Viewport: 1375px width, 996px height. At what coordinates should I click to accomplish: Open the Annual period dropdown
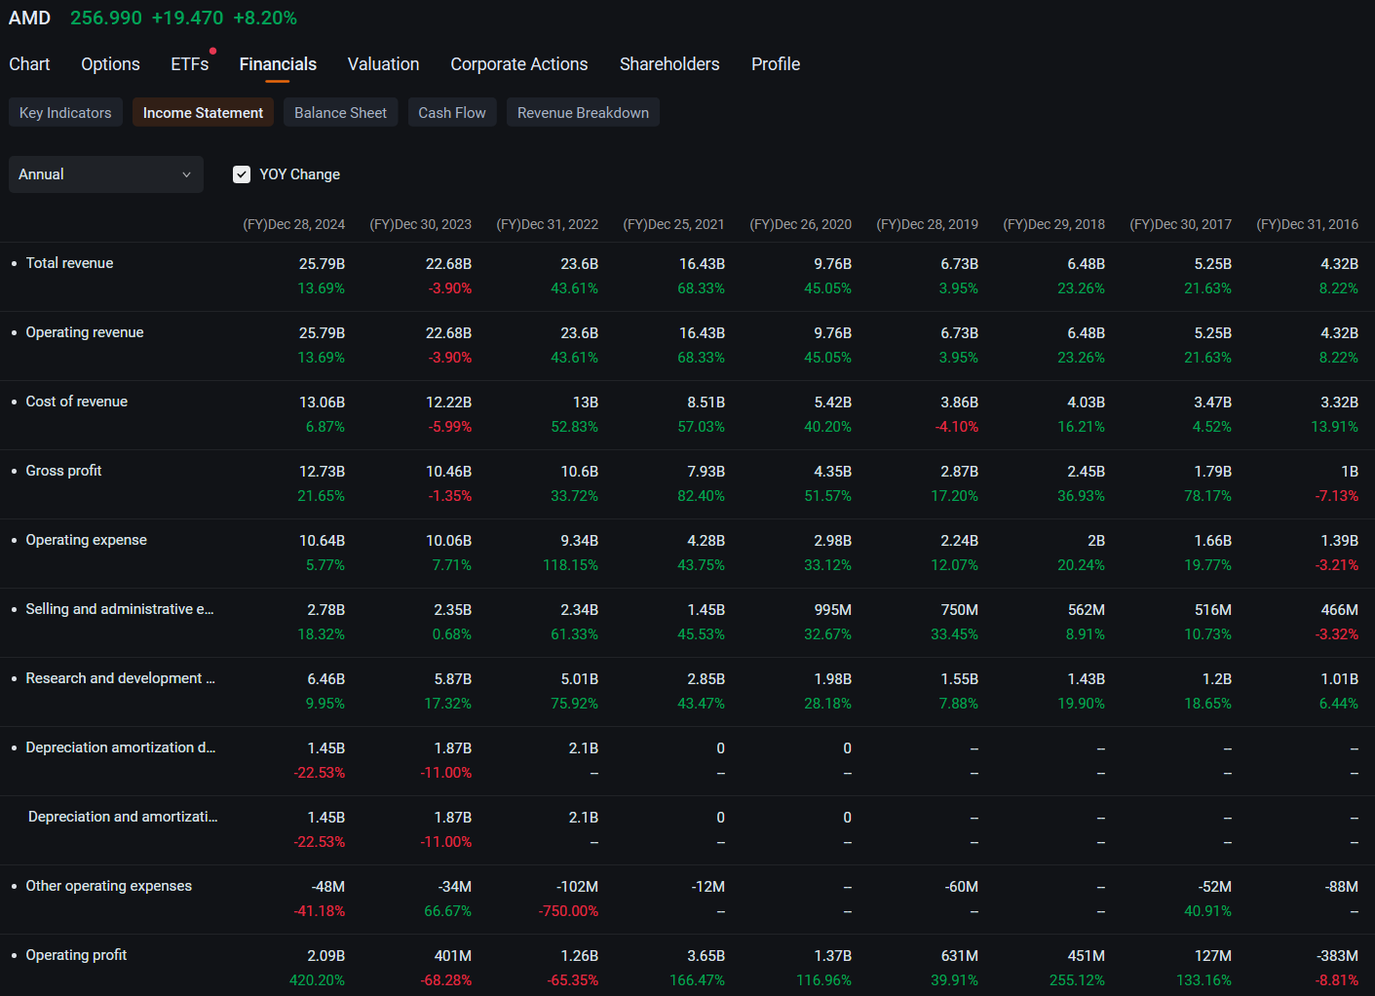point(106,174)
